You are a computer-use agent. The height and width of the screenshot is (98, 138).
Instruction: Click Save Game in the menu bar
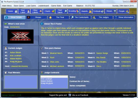(19, 6)
